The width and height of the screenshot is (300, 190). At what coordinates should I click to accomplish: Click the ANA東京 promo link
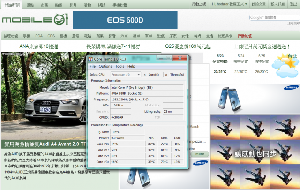pos(39,46)
